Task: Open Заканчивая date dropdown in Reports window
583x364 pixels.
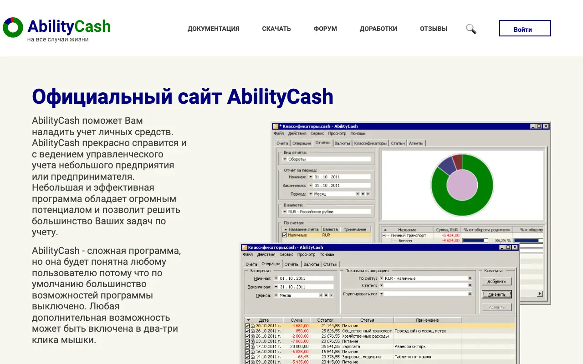Action: click(x=311, y=185)
